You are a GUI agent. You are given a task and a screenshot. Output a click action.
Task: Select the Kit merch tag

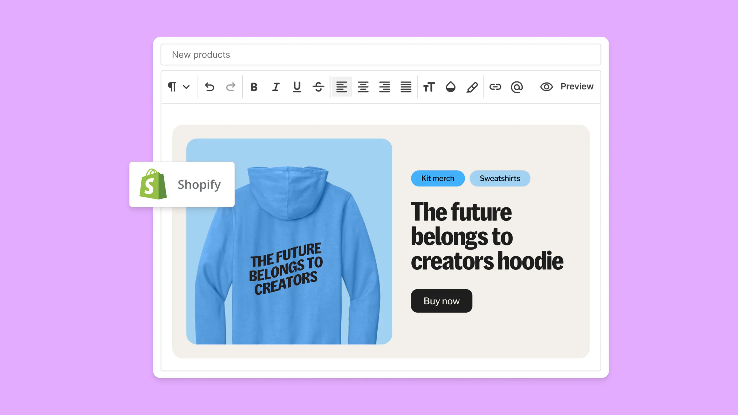[438, 178]
